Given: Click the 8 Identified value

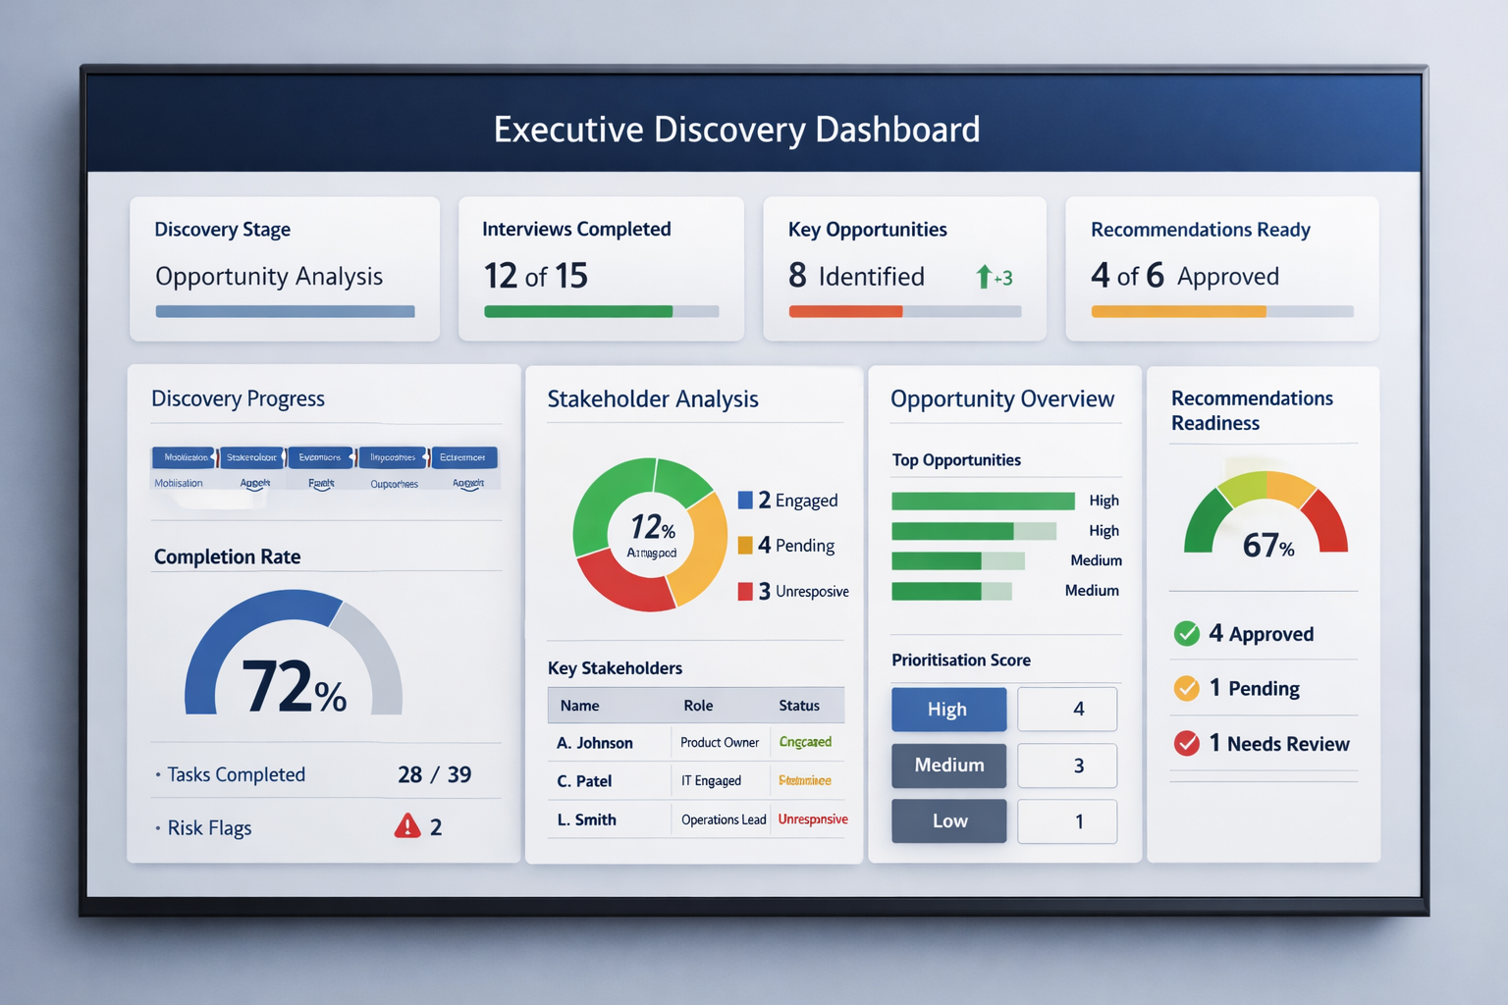Looking at the screenshot, I should pyautogui.click(x=856, y=276).
